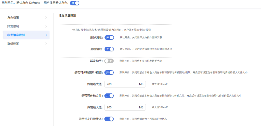
Task: Click the hint 关闭后消息旁不再显示已读状态
Action: point(143,119)
